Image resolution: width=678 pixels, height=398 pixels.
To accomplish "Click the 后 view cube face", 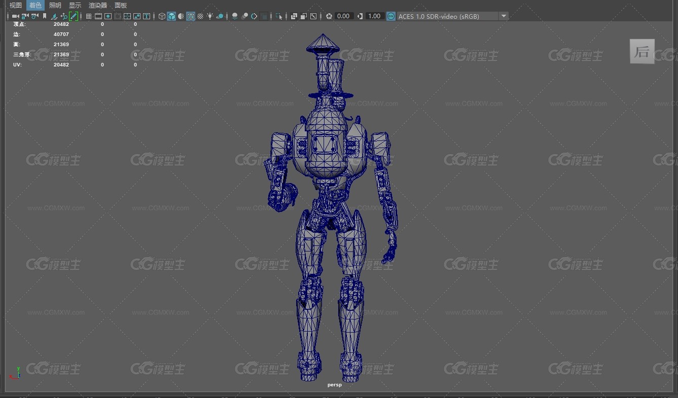I will click(x=642, y=51).
